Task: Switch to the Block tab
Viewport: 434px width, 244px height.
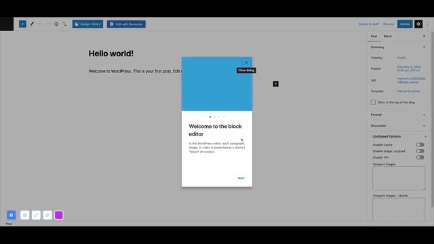Action: coord(387,36)
